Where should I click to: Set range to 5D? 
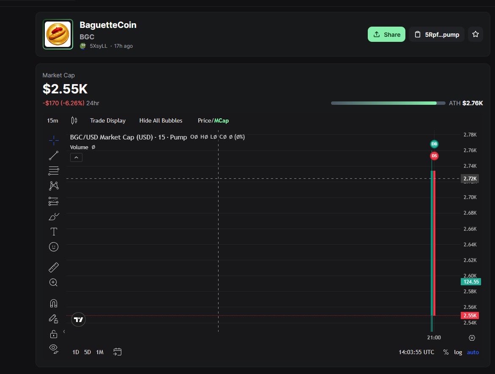point(88,352)
